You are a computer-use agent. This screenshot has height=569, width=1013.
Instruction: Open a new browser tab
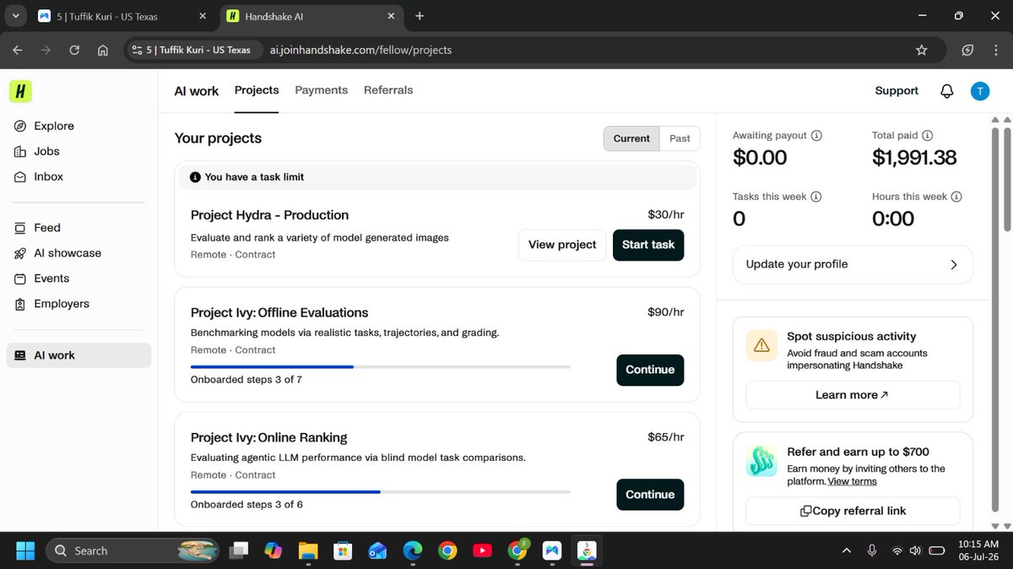tap(420, 16)
